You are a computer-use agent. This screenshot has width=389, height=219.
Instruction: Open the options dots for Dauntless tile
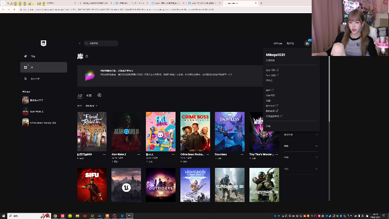(x=242, y=154)
